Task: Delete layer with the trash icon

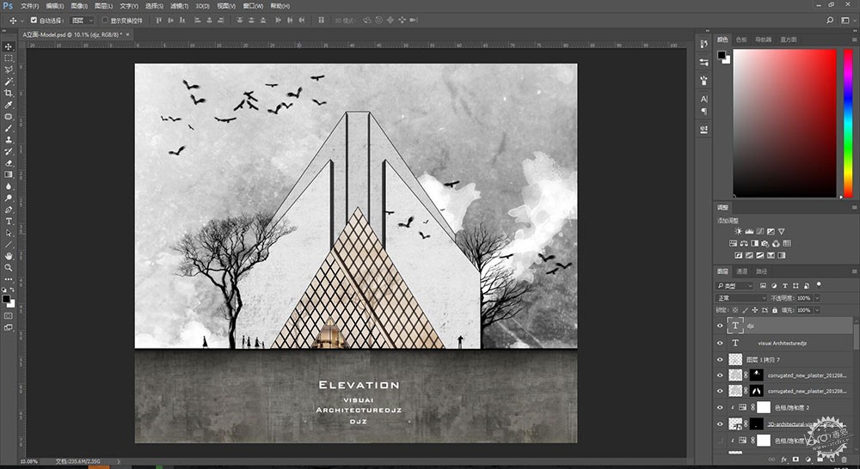Action: tap(845, 460)
